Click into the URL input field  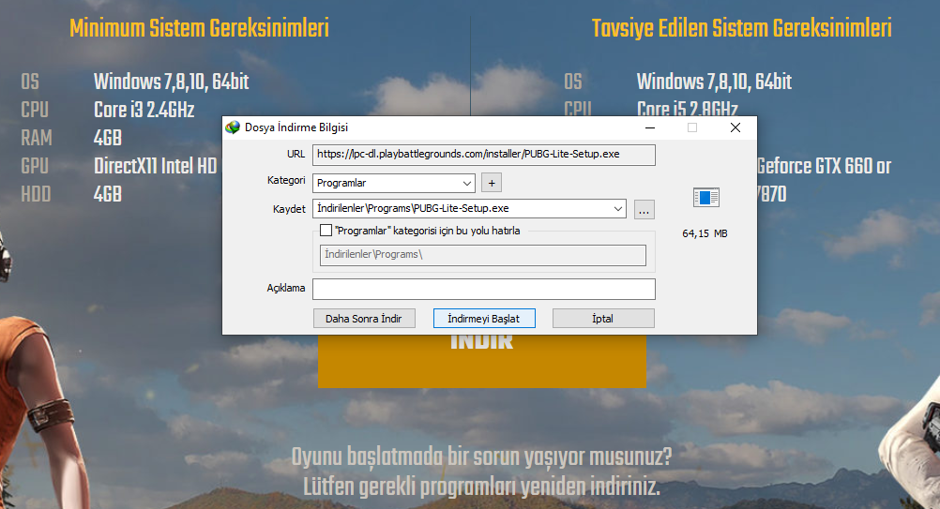pos(484,155)
